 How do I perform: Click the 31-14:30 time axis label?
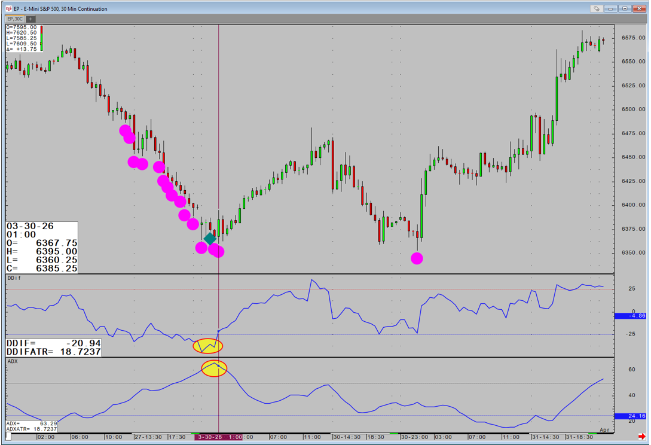[546, 437]
